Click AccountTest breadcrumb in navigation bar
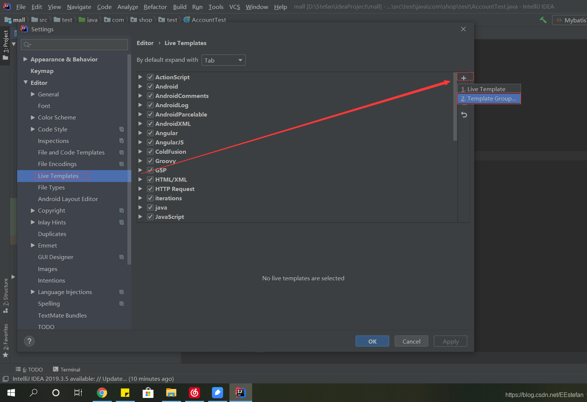 pos(205,20)
